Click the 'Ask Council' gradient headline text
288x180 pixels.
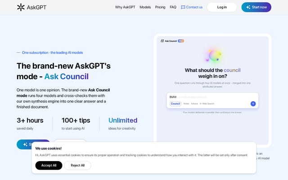click(x=66, y=76)
